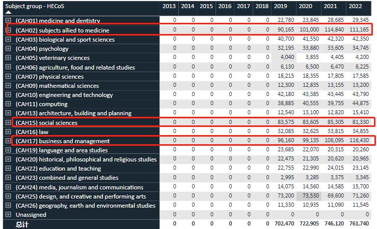The image size is (377, 229).
Task: Click the 2013 column header
Action: (x=169, y=6)
